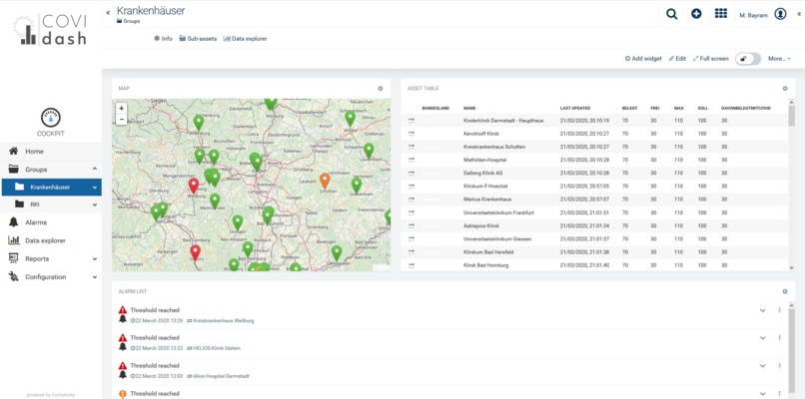Open the Asset Table widget settings gear
Viewport: 805px width, 399px height.
785,88
